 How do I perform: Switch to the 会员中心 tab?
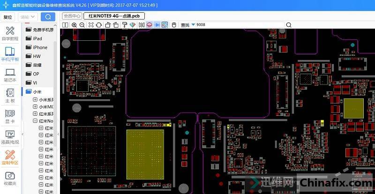coord(73,15)
